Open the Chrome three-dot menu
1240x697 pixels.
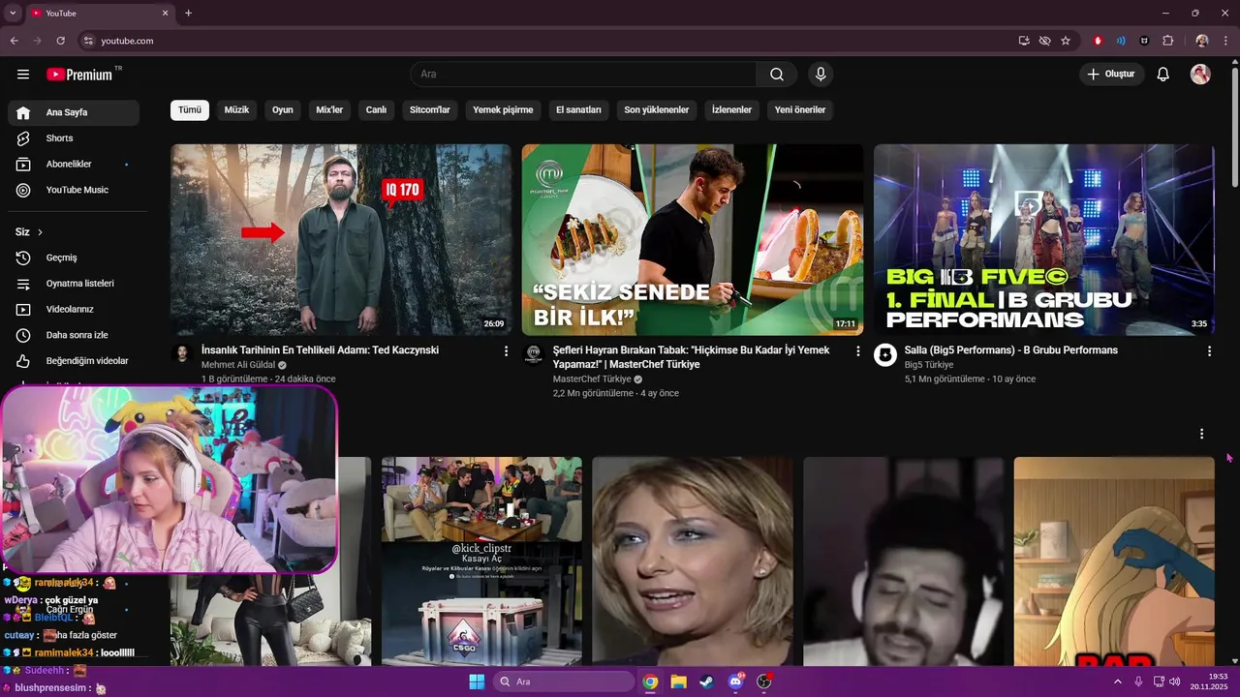tap(1225, 41)
